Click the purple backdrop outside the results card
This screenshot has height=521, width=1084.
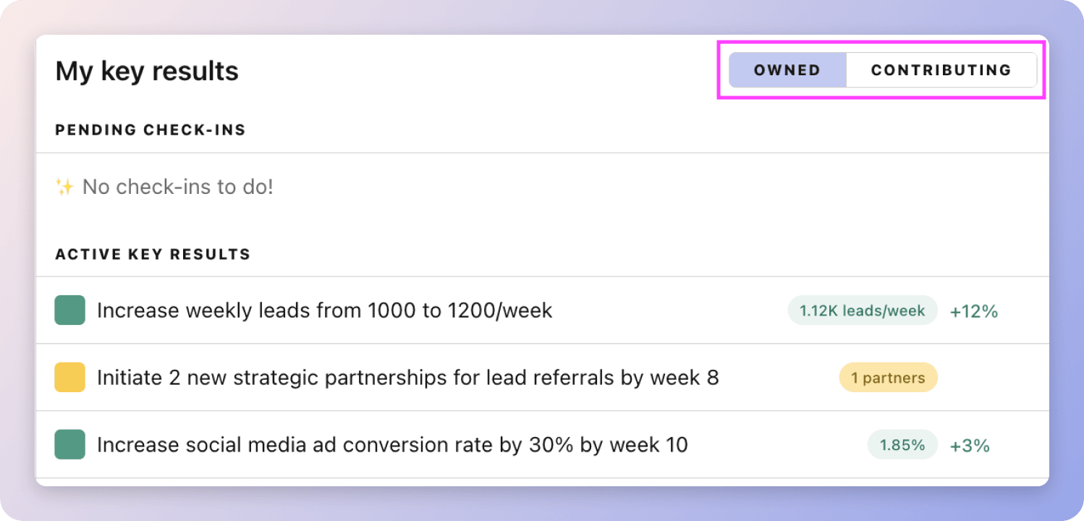[1067, 289]
